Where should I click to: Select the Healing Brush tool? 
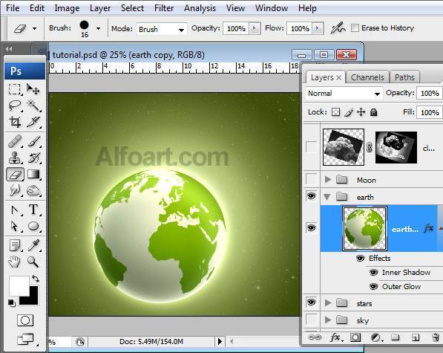(x=15, y=141)
